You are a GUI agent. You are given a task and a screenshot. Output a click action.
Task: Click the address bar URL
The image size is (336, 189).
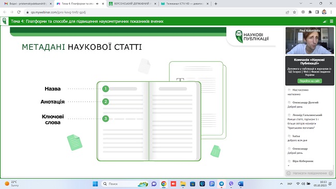tap(58, 12)
